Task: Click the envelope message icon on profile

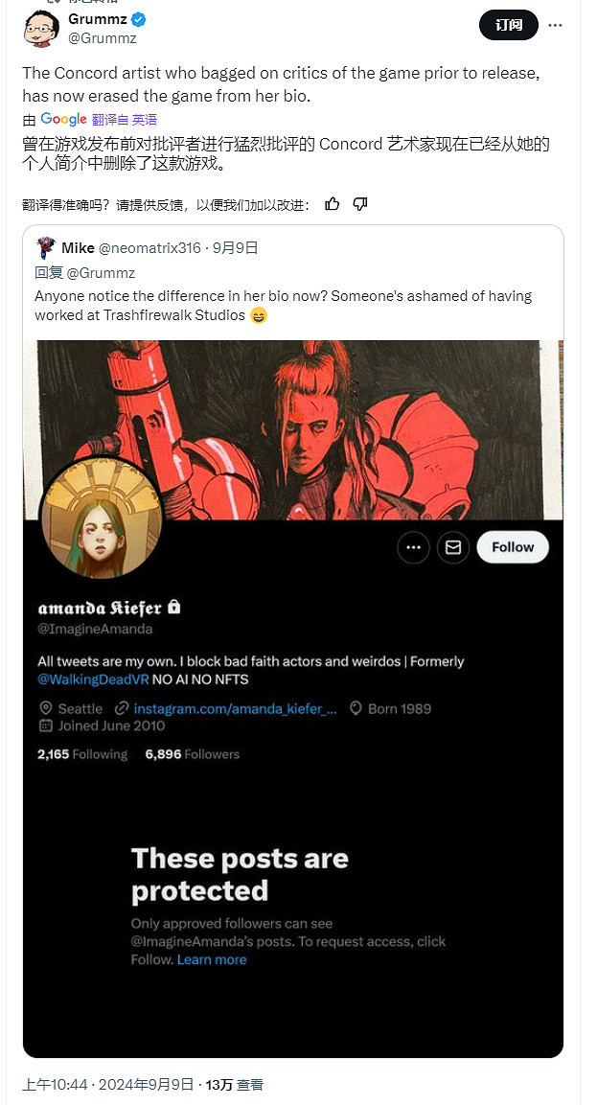Action: [453, 547]
